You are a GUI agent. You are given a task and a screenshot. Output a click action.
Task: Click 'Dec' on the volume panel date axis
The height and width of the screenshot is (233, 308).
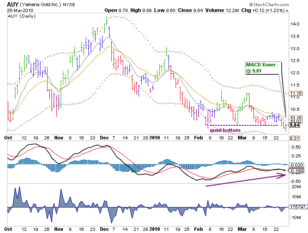pyautogui.click(x=104, y=229)
